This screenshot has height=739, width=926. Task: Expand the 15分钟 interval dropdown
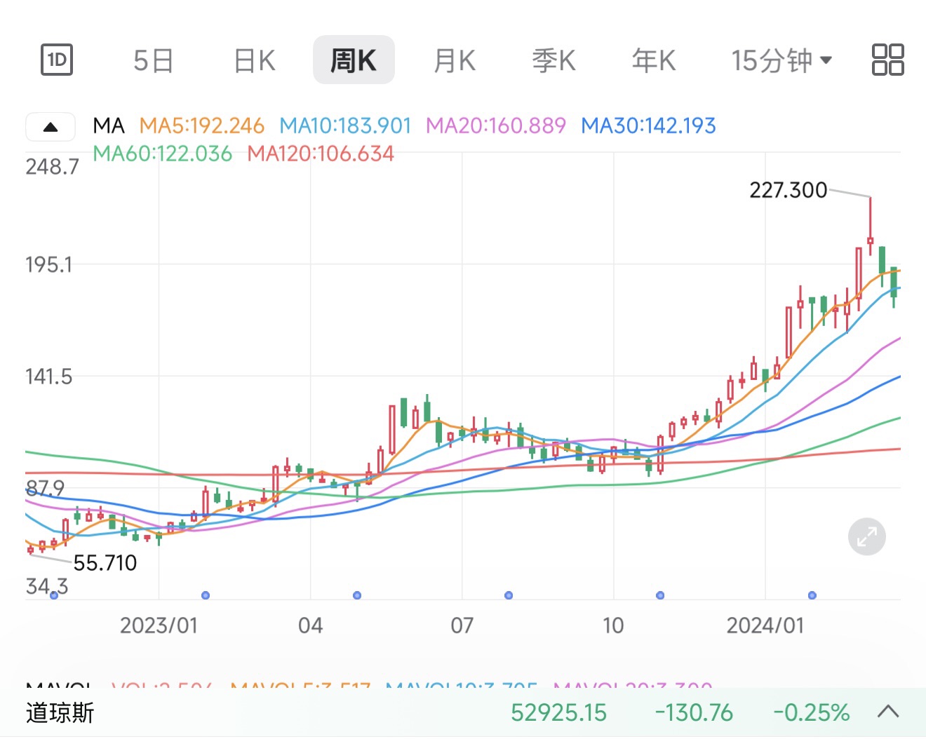pos(781,60)
